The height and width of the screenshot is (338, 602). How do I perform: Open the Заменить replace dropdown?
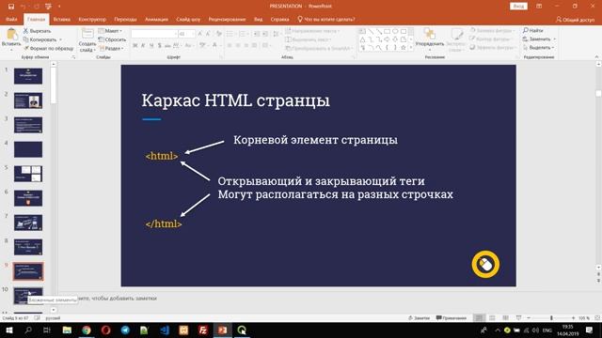(539, 39)
